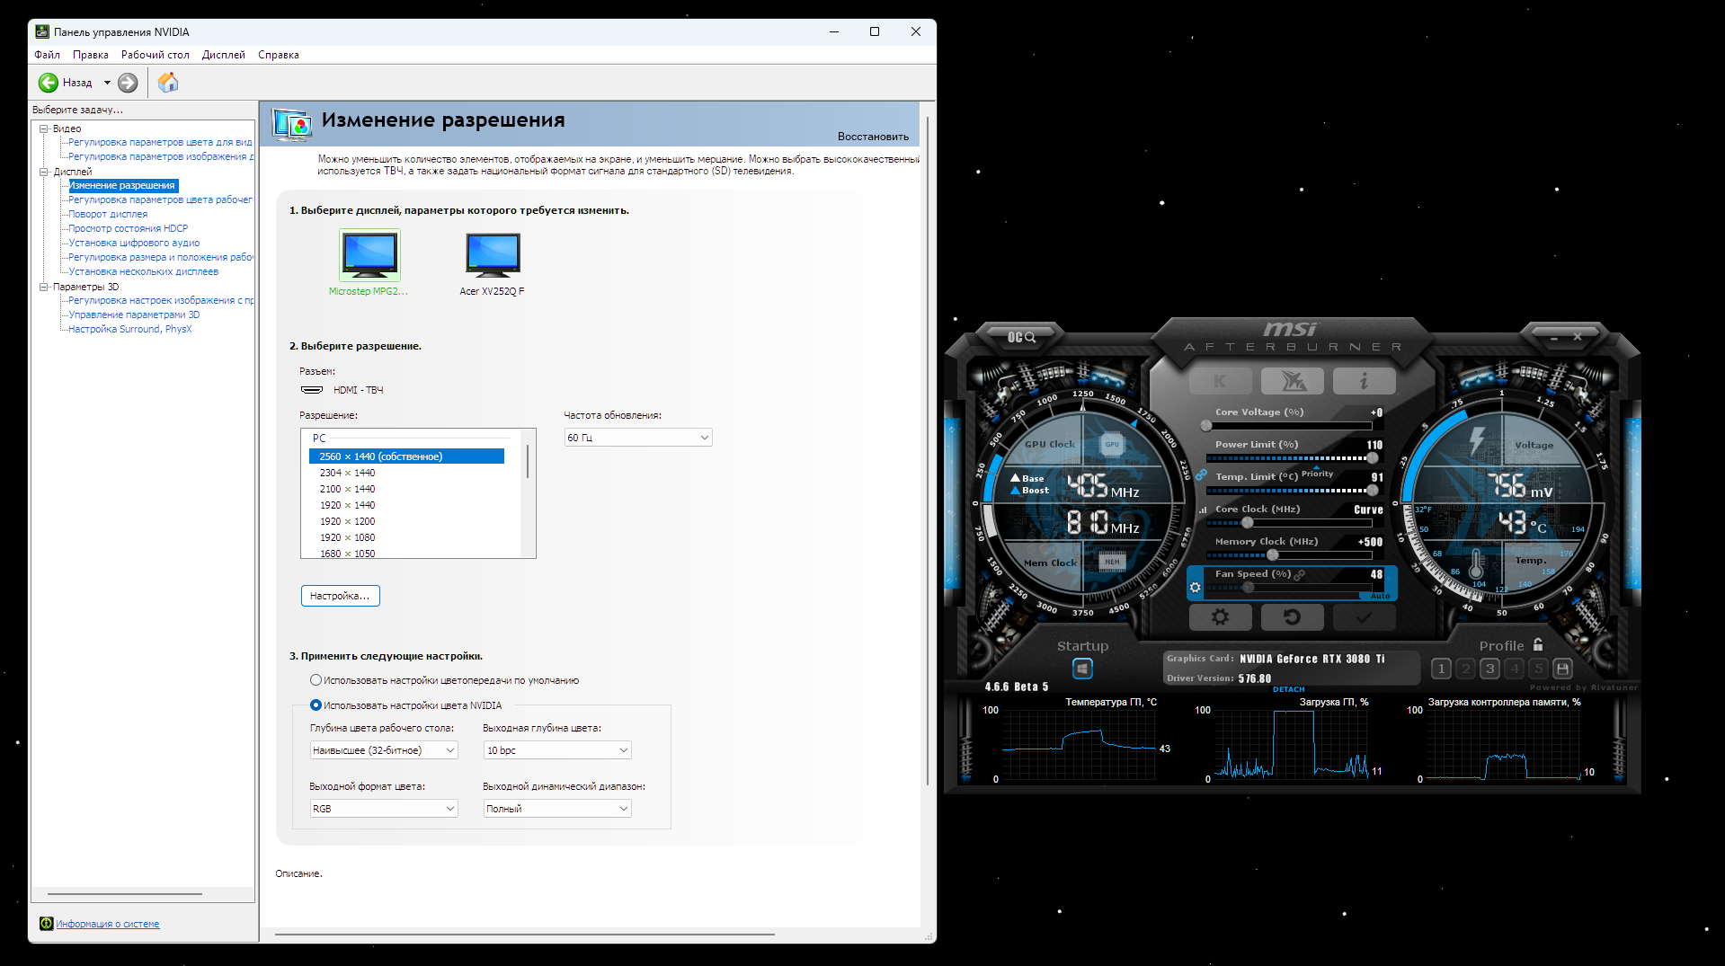Open the Core Clock curve editor icon
Image resolution: width=1725 pixels, height=966 pixels.
pos(1203,510)
